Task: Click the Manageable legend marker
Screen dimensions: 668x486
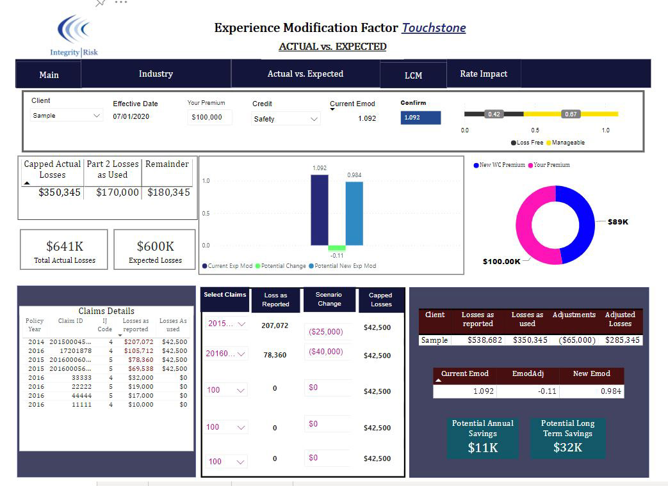Action: (549, 143)
